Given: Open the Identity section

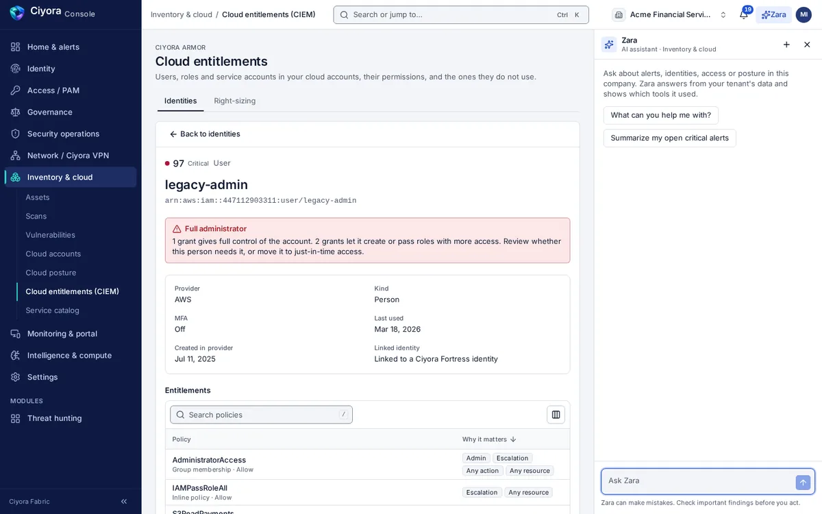Looking at the screenshot, I should pos(71,69).
